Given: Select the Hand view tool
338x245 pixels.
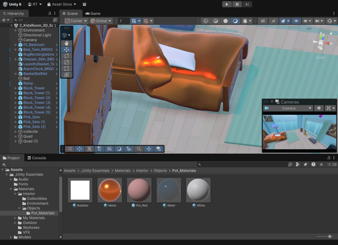Looking at the screenshot, I should [x=67, y=43].
